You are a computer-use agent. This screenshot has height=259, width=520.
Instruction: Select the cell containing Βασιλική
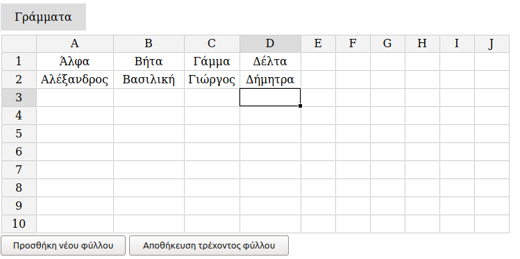(149, 79)
